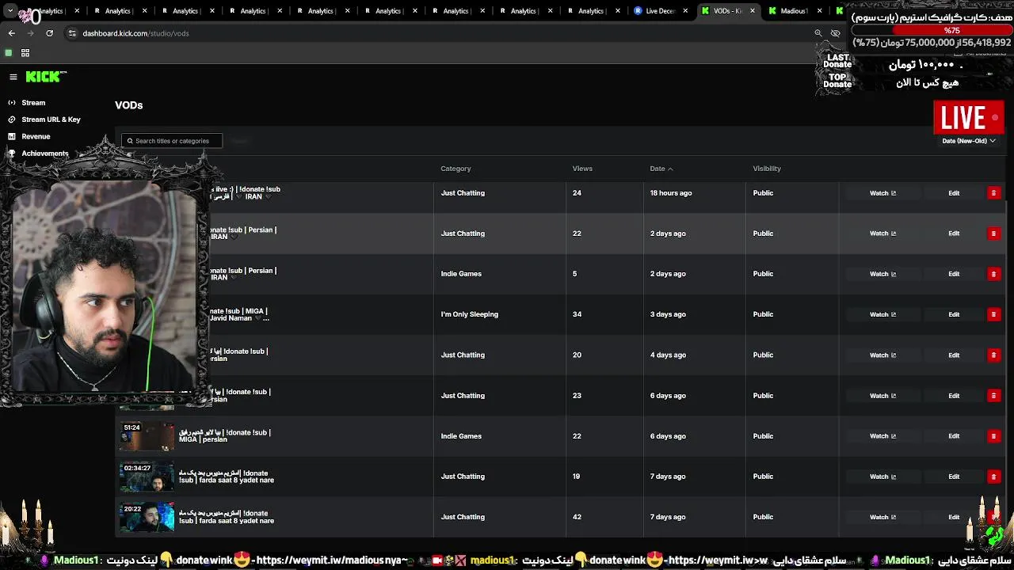Open the 02:34:27 VOD thumbnail

(147, 477)
